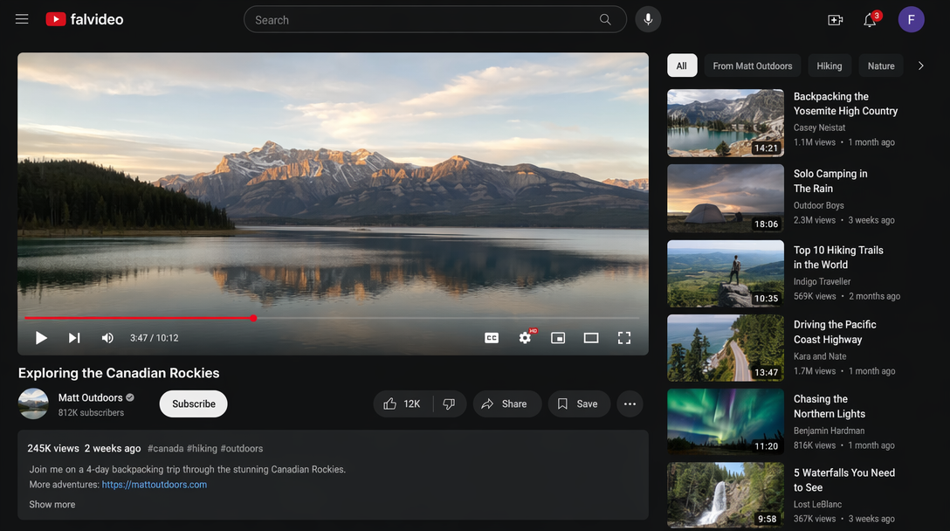The image size is (950, 531).
Task: Enter fullscreen mode
Action: [624, 338]
